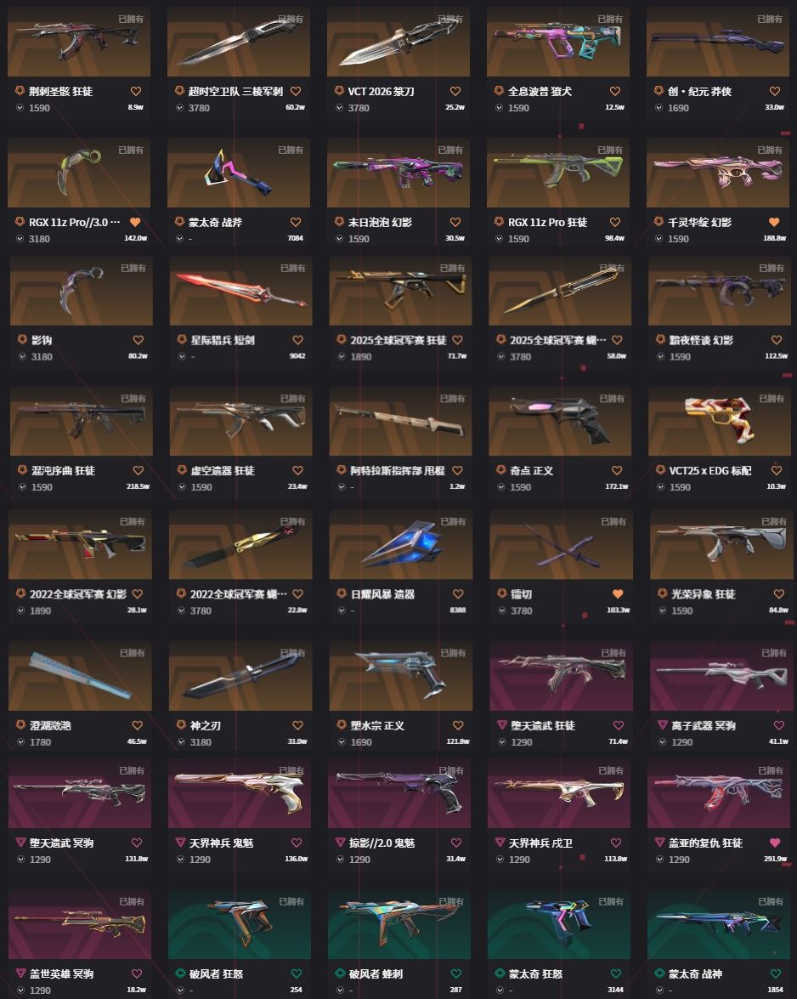Open the 创·纪元 莽侠 skin title
The image size is (797, 999).
click(x=699, y=91)
